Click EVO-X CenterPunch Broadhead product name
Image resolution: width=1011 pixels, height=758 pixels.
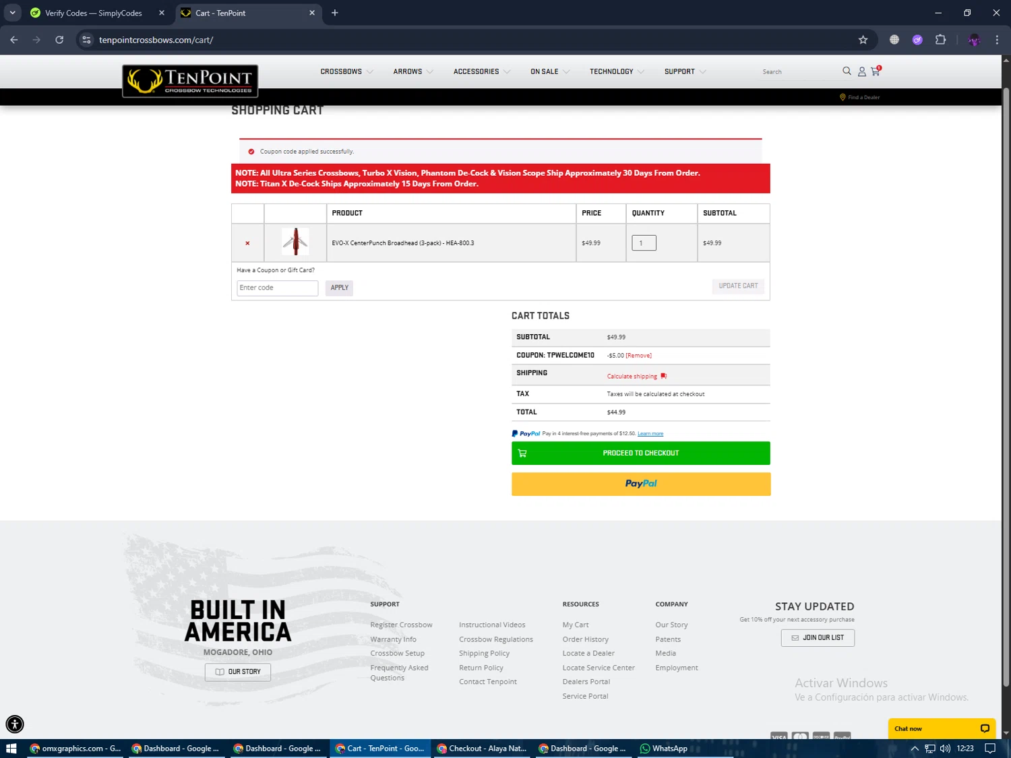pyautogui.click(x=402, y=243)
